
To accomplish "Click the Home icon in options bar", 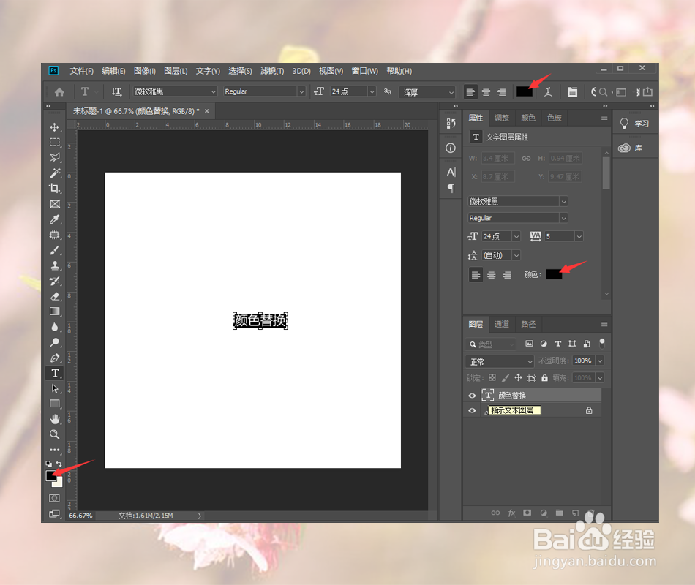I will (59, 91).
